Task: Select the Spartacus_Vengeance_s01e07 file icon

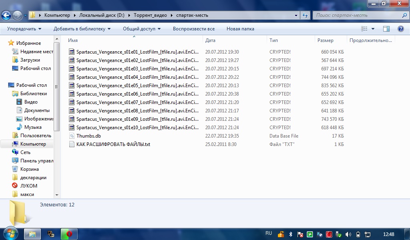Action: [72, 102]
